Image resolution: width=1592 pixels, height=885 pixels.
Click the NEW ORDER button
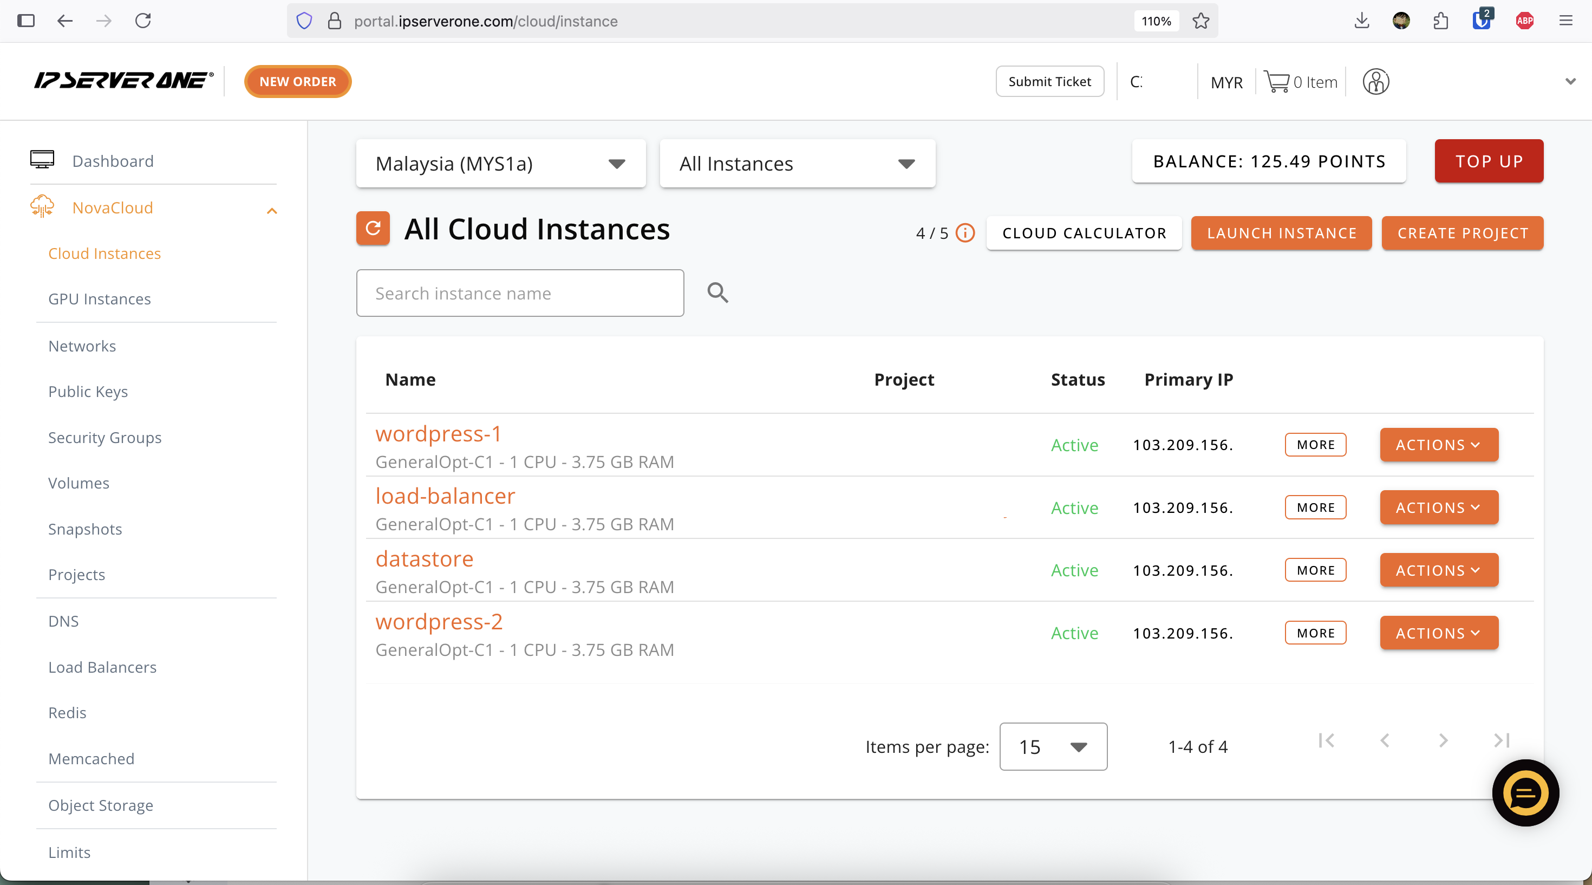(298, 81)
